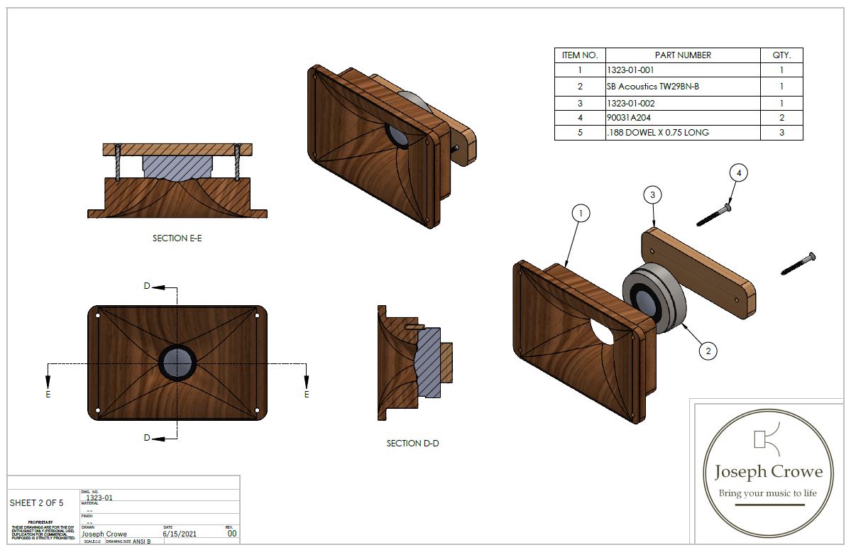The width and height of the screenshot is (851, 550).
Task: Select balloon number 2 callout
Action: pyautogui.click(x=707, y=349)
